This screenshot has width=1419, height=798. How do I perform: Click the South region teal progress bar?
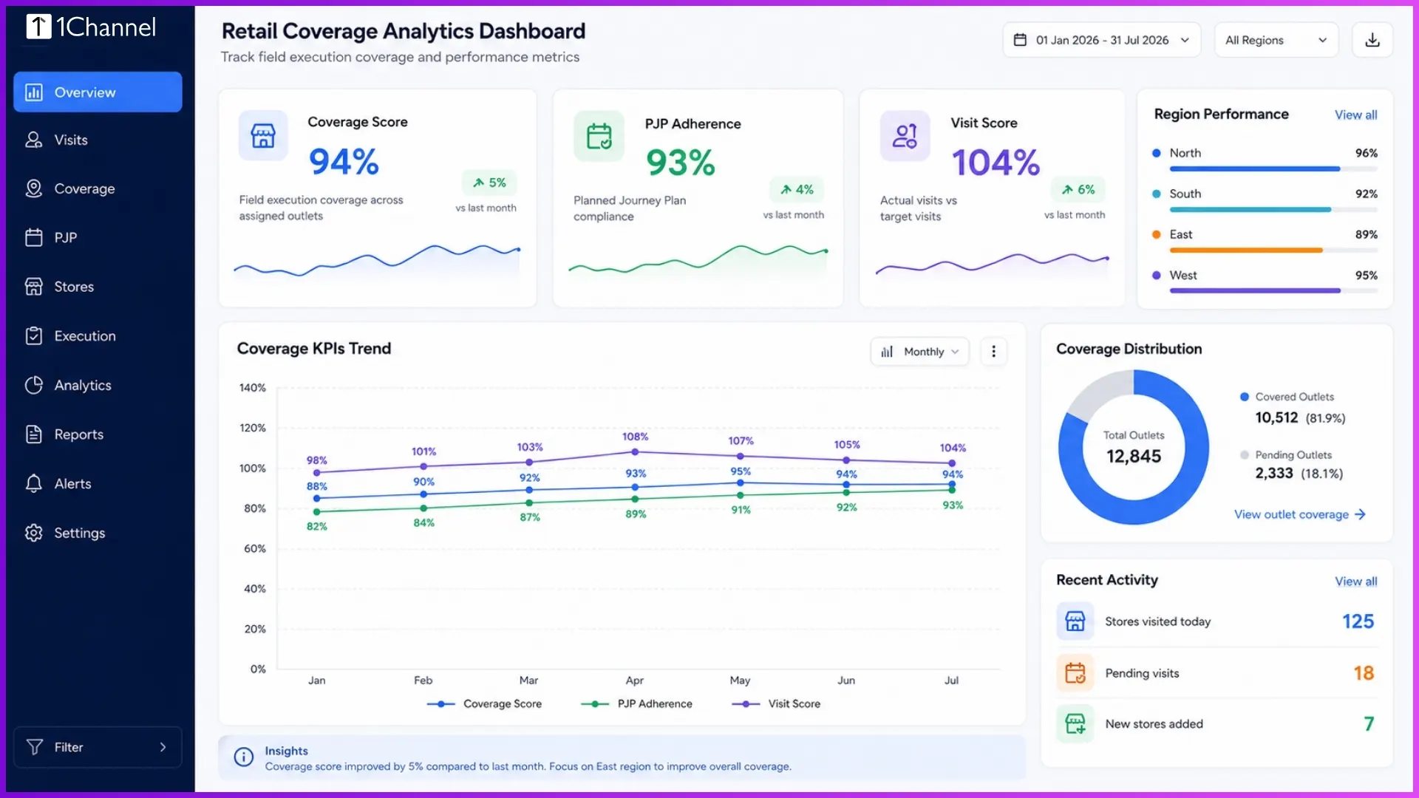(x=1273, y=210)
